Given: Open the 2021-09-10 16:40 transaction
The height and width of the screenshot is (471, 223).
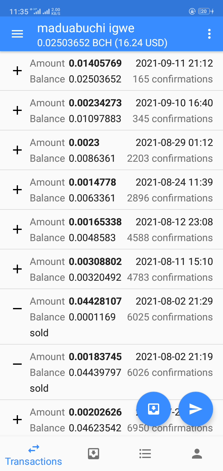Looking at the screenshot, I should click(x=111, y=111).
